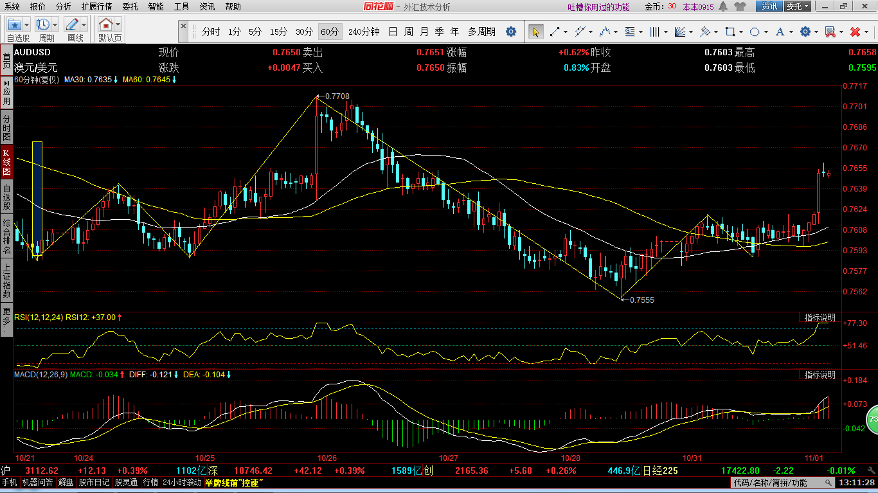Screen dimensions: 878x493
Task: Select the K线图 side tab
Action: [6, 163]
